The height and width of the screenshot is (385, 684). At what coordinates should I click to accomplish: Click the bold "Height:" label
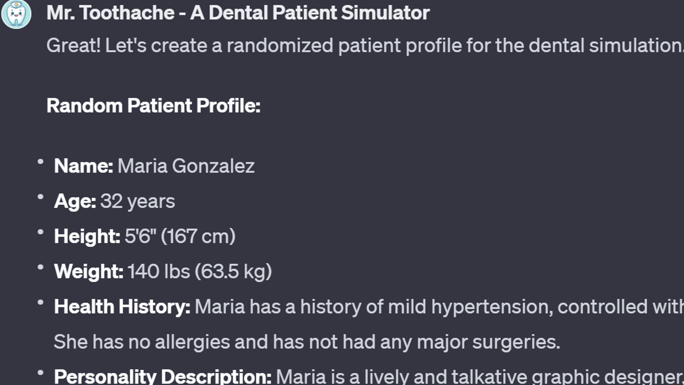pyautogui.click(x=87, y=236)
